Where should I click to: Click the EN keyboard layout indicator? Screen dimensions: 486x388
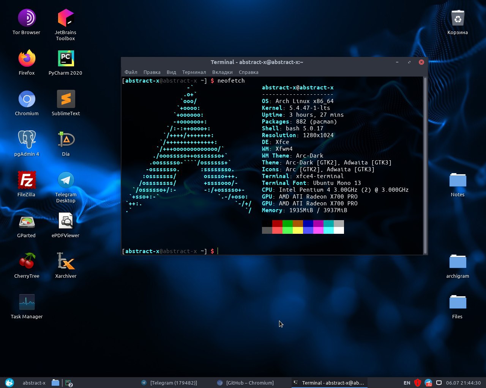tap(407, 383)
